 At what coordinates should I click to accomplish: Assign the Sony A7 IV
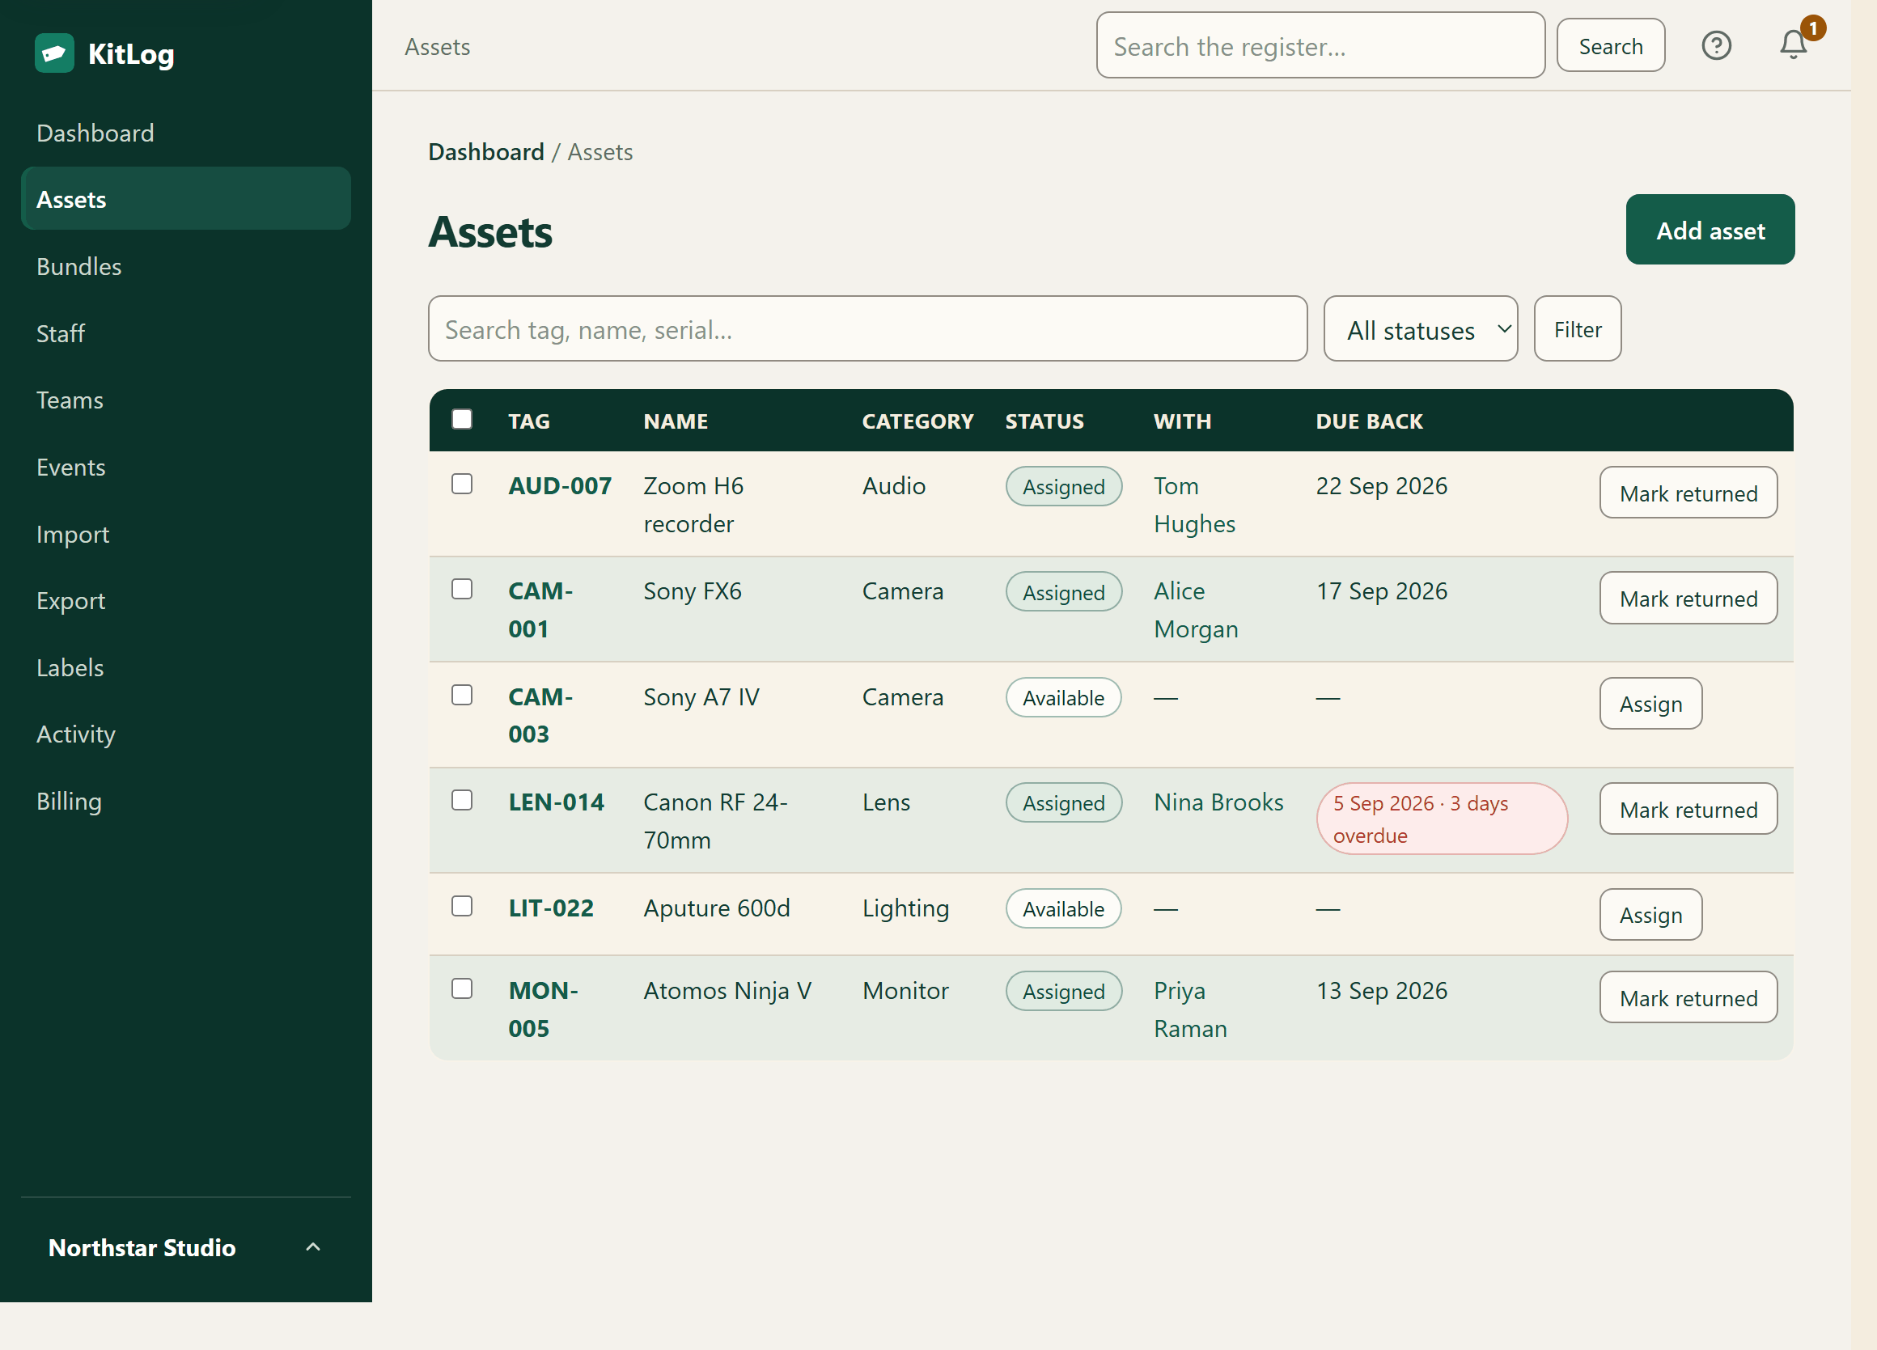[1651, 704]
